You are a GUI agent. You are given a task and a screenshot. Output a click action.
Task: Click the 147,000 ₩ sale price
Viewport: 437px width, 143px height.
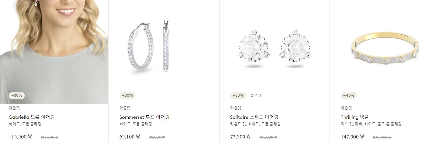coord(352,137)
